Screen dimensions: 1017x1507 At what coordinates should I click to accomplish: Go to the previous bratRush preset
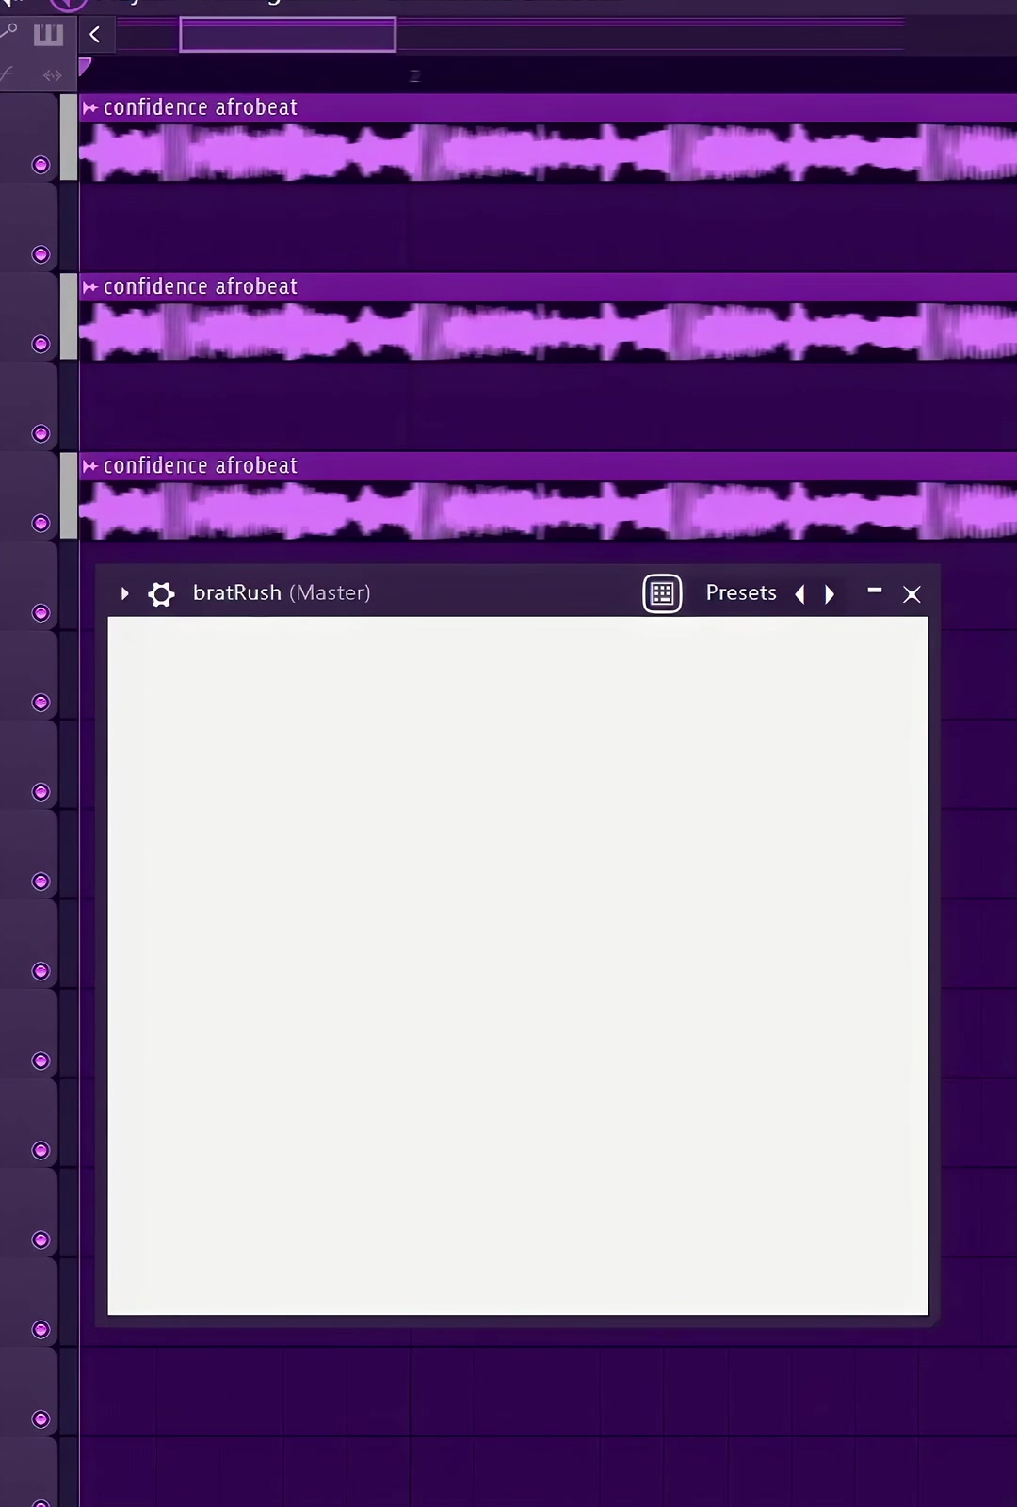[x=800, y=593]
